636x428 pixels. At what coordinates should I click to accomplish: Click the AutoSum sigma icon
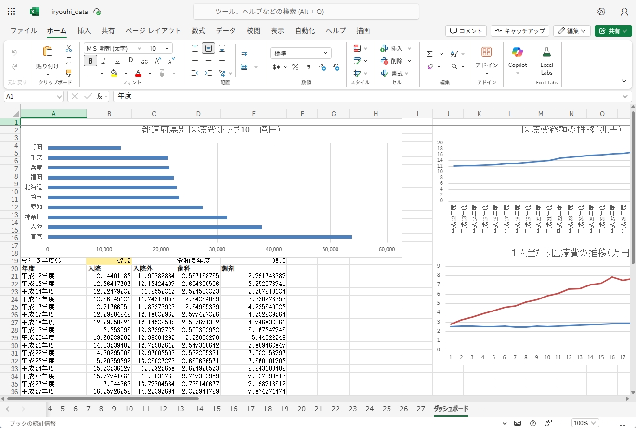(430, 53)
